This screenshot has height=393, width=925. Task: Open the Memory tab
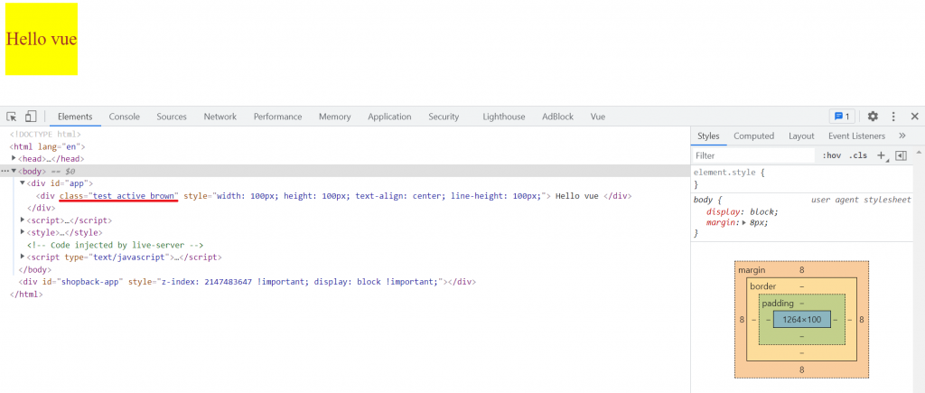pos(334,117)
